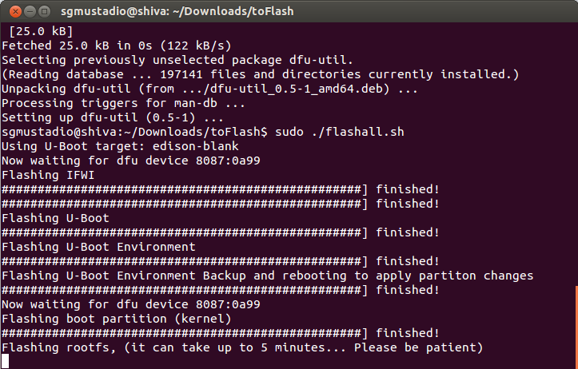Click the orange scrollbar at right edge
Viewport: 578px width, 369px height.
pos(576,327)
